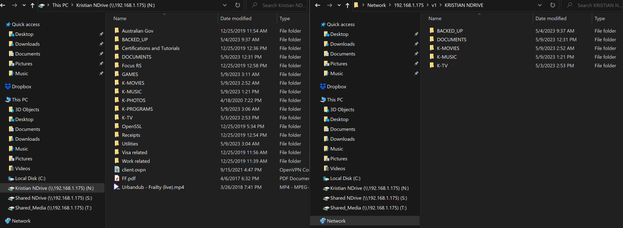The image size is (623, 228).
Task: Click Certifications and Tutorials folder icon
Action: pyautogui.click(x=117, y=48)
